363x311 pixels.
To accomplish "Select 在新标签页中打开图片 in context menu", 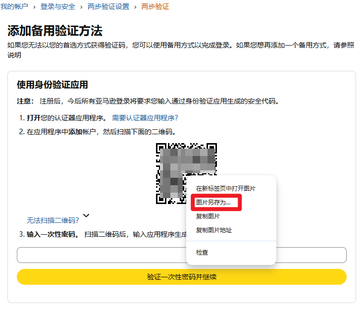I will (x=225, y=189).
